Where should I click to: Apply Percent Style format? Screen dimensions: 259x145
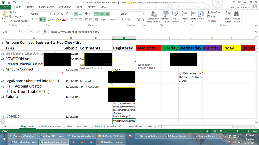(129, 19)
